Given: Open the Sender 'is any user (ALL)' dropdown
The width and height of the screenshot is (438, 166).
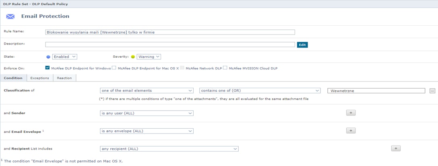Looking at the screenshot, I should [x=147, y=113].
